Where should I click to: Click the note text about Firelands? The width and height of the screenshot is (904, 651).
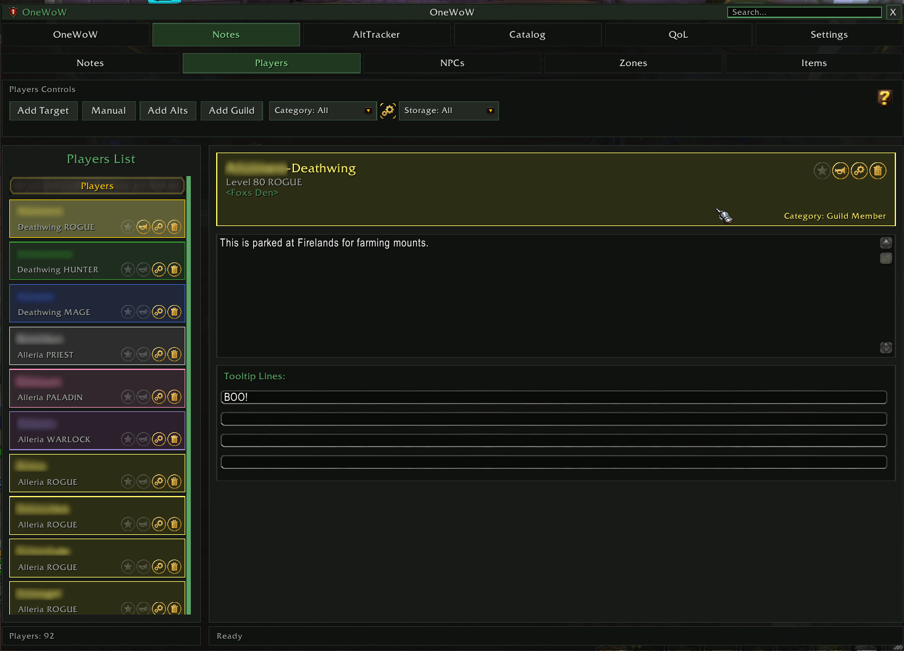[x=324, y=243]
